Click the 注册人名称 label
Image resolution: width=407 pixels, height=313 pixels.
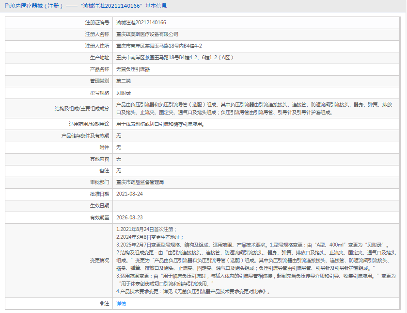pyautogui.click(x=97, y=34)
